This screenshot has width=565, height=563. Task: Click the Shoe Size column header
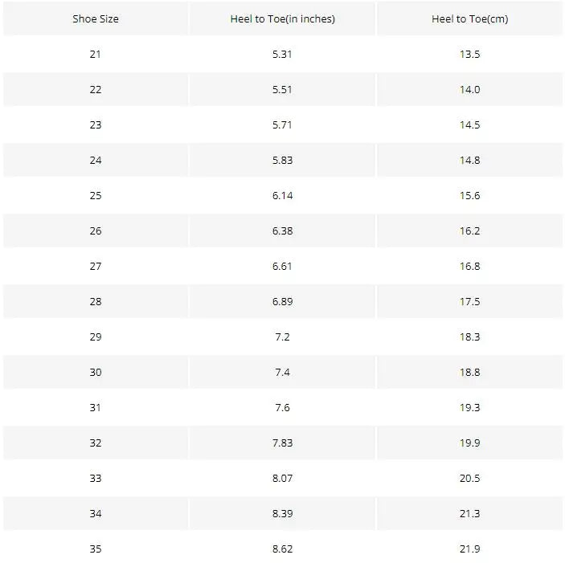(96, 19)
